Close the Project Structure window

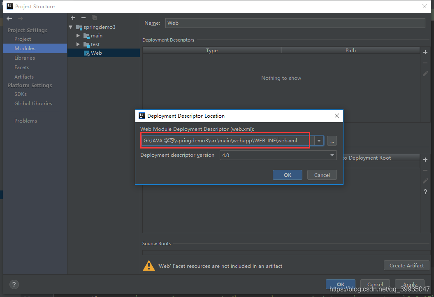point(424,6)
